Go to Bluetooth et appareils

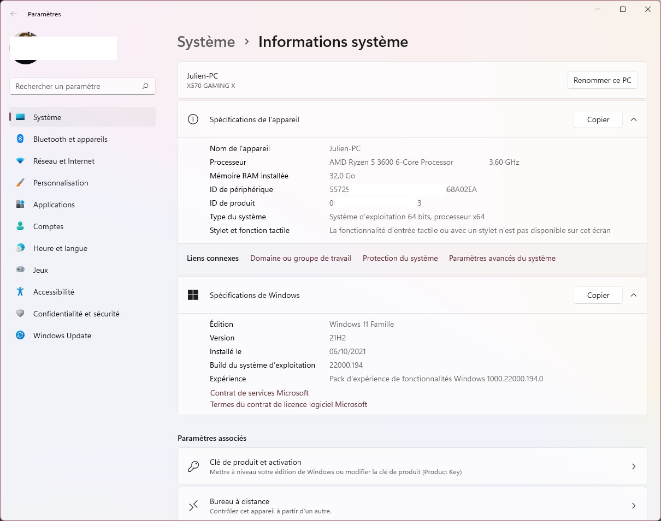coord(82,139)
